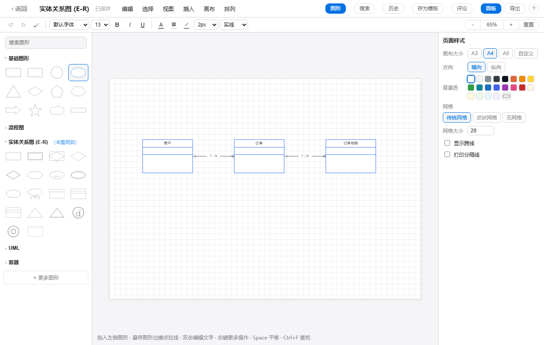The height and width of the screenshot is (345, 544).
Task: Undo the last action with undo arrow
Action: [x=11, y=25]
